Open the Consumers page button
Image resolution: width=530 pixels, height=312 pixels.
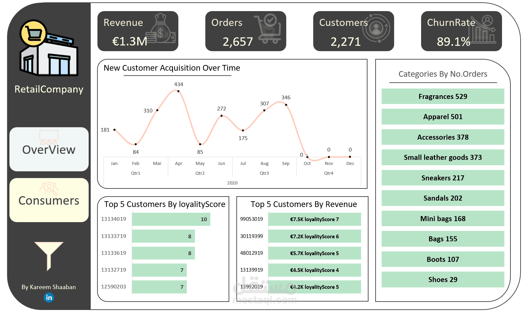(49, 200)
